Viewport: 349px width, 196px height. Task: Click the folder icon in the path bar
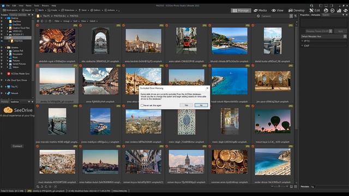[38, 16]
